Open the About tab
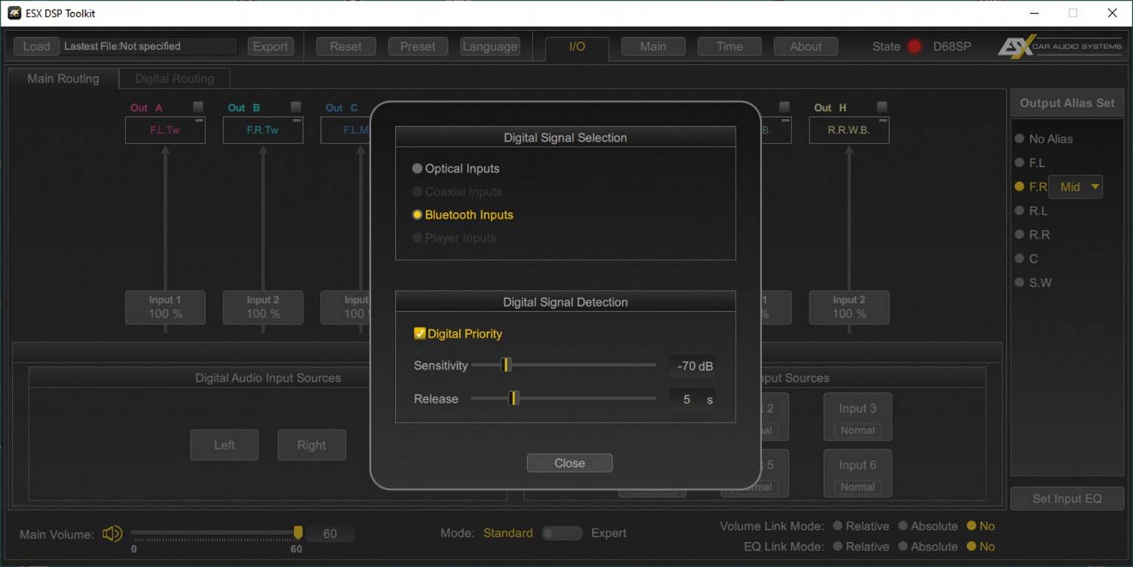This screenshot has height=567, width=1133. point(806,46)
